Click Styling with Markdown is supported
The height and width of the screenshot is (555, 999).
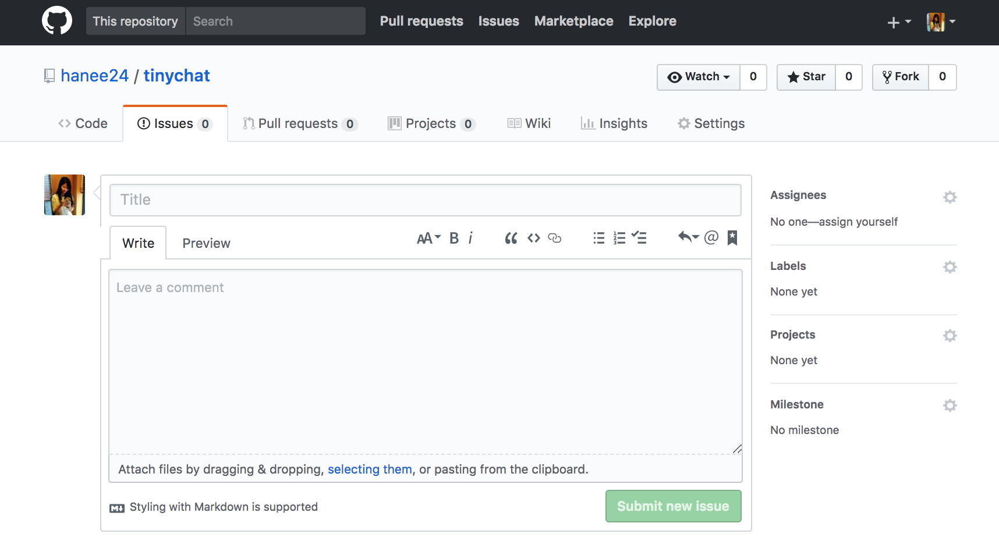224,507
